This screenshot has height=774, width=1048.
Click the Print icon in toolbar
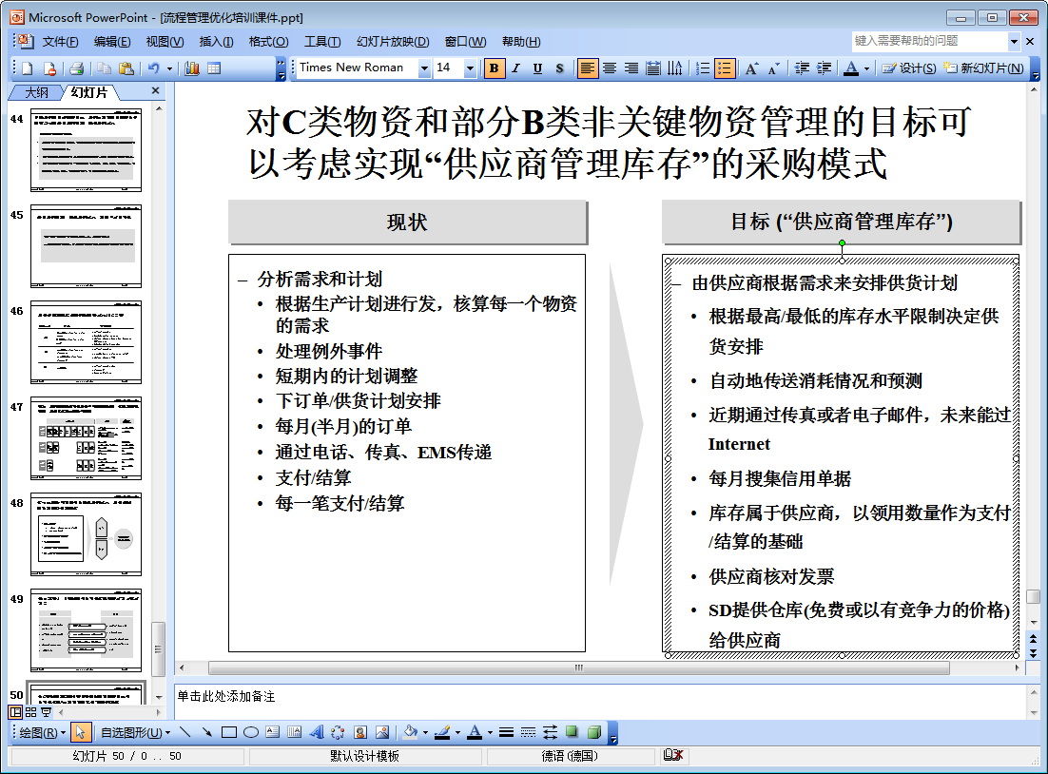(76, 68)
